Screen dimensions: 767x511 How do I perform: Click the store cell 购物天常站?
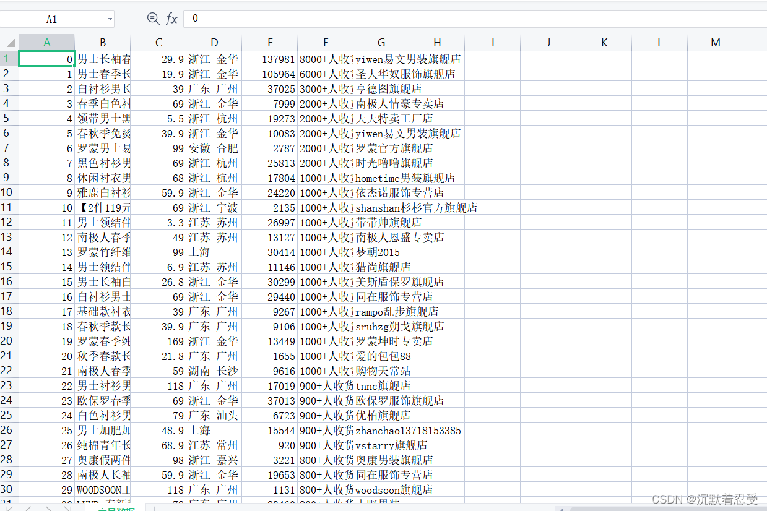coord(383,371)
